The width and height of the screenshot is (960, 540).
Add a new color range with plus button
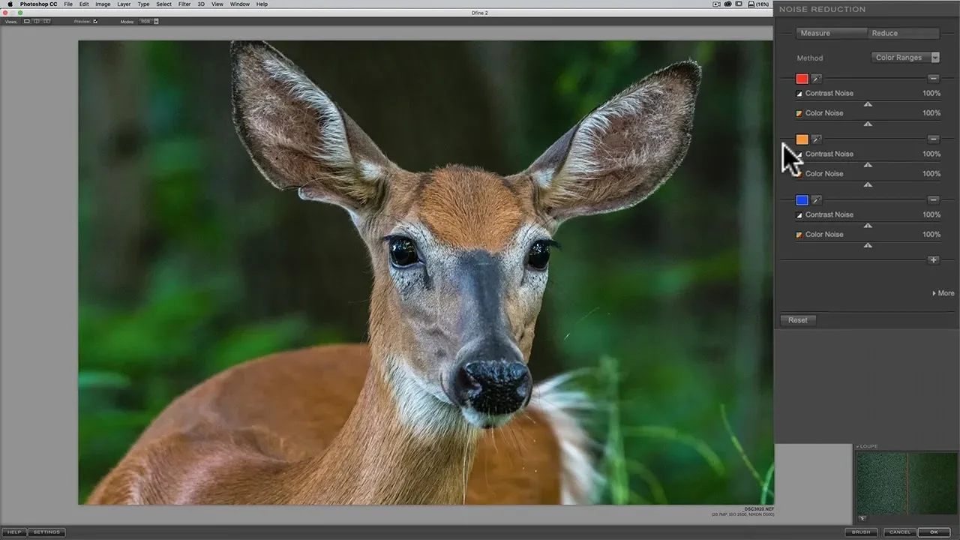[x=933, y=260]
